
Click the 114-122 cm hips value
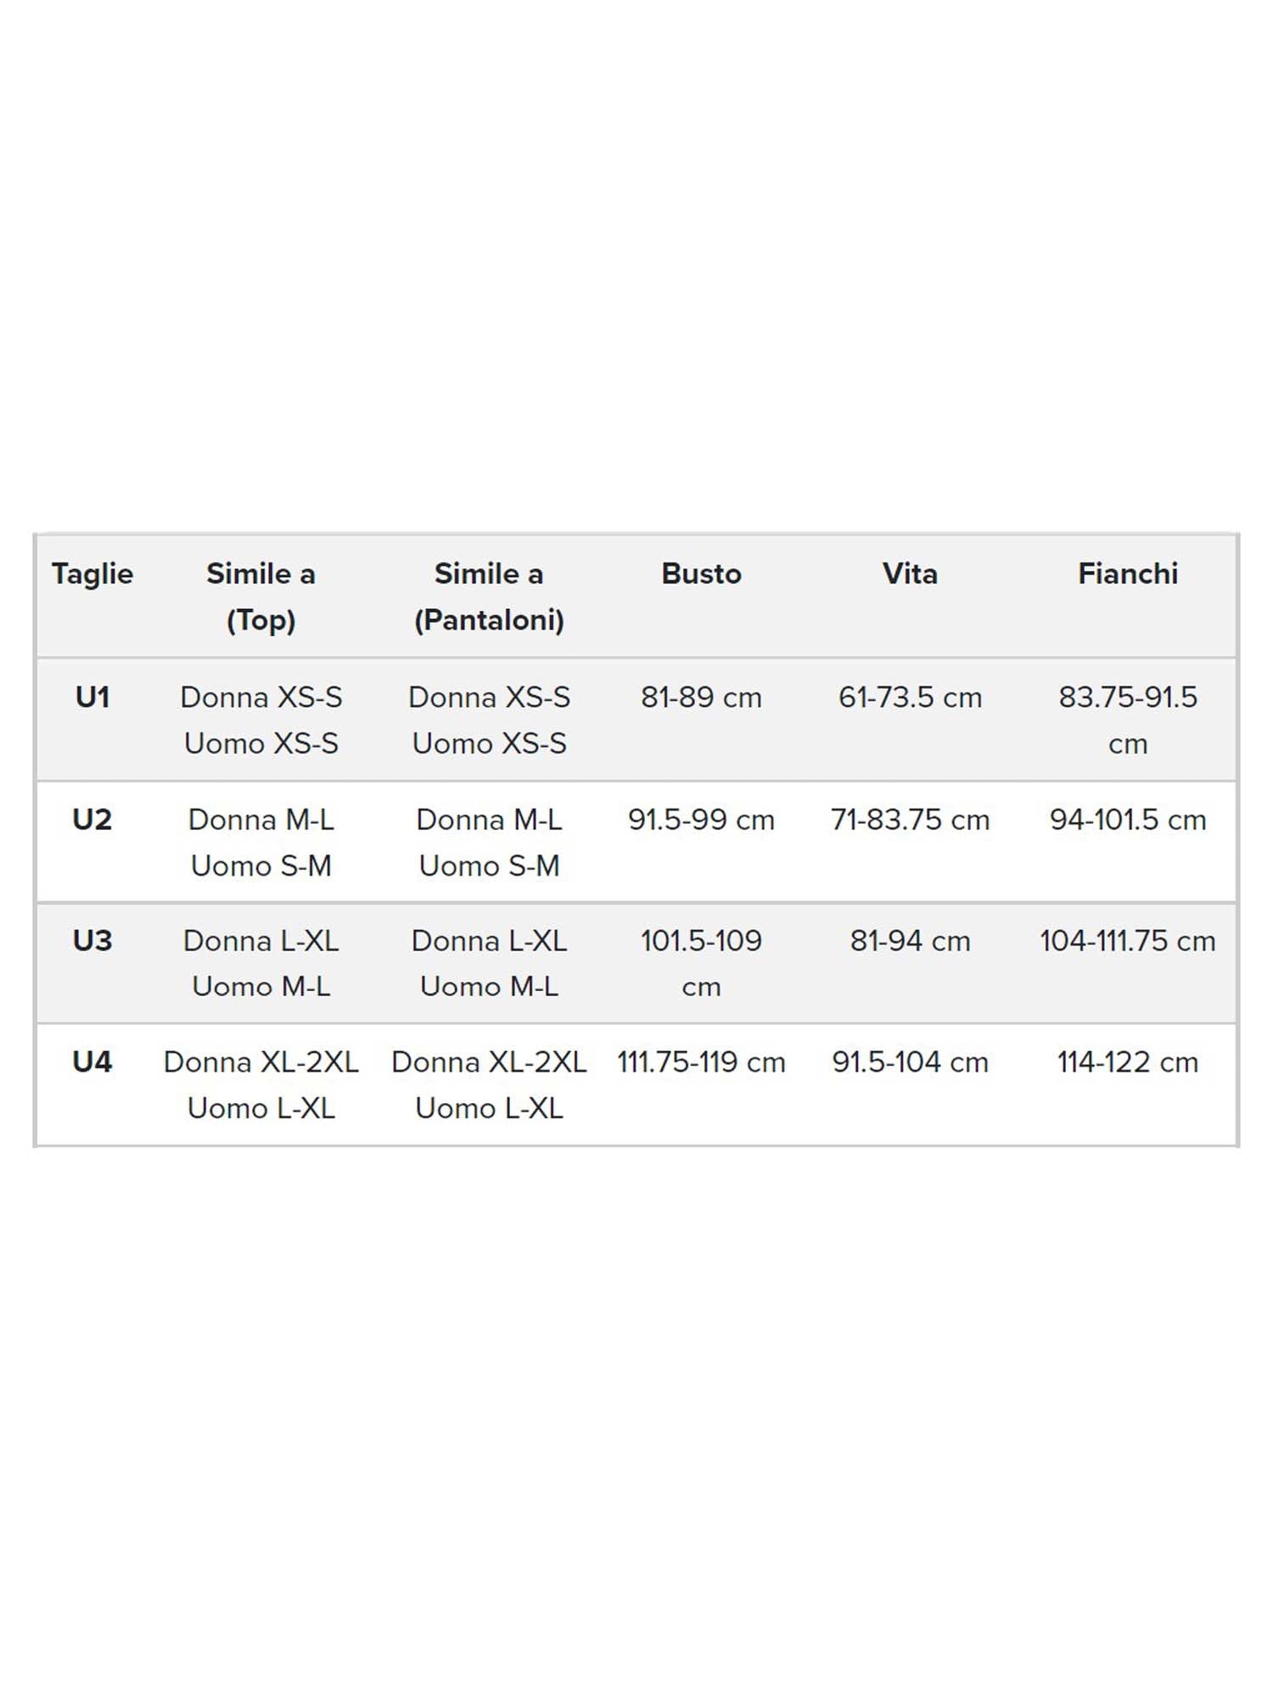1128,1062
